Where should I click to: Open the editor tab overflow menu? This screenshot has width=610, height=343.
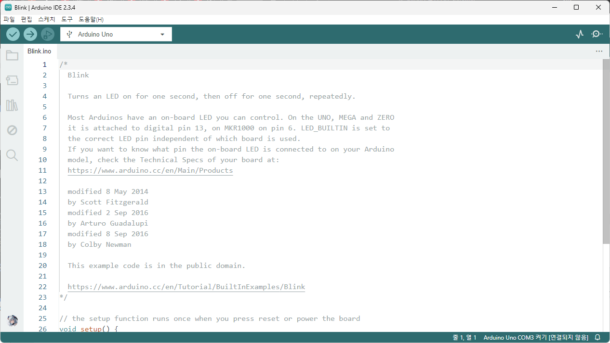click(x=599, y=51)
